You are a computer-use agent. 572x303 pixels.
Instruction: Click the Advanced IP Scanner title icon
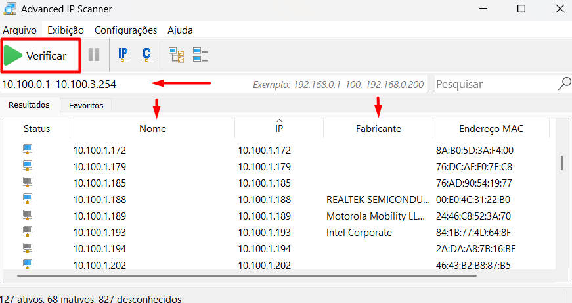coord(10,9)
